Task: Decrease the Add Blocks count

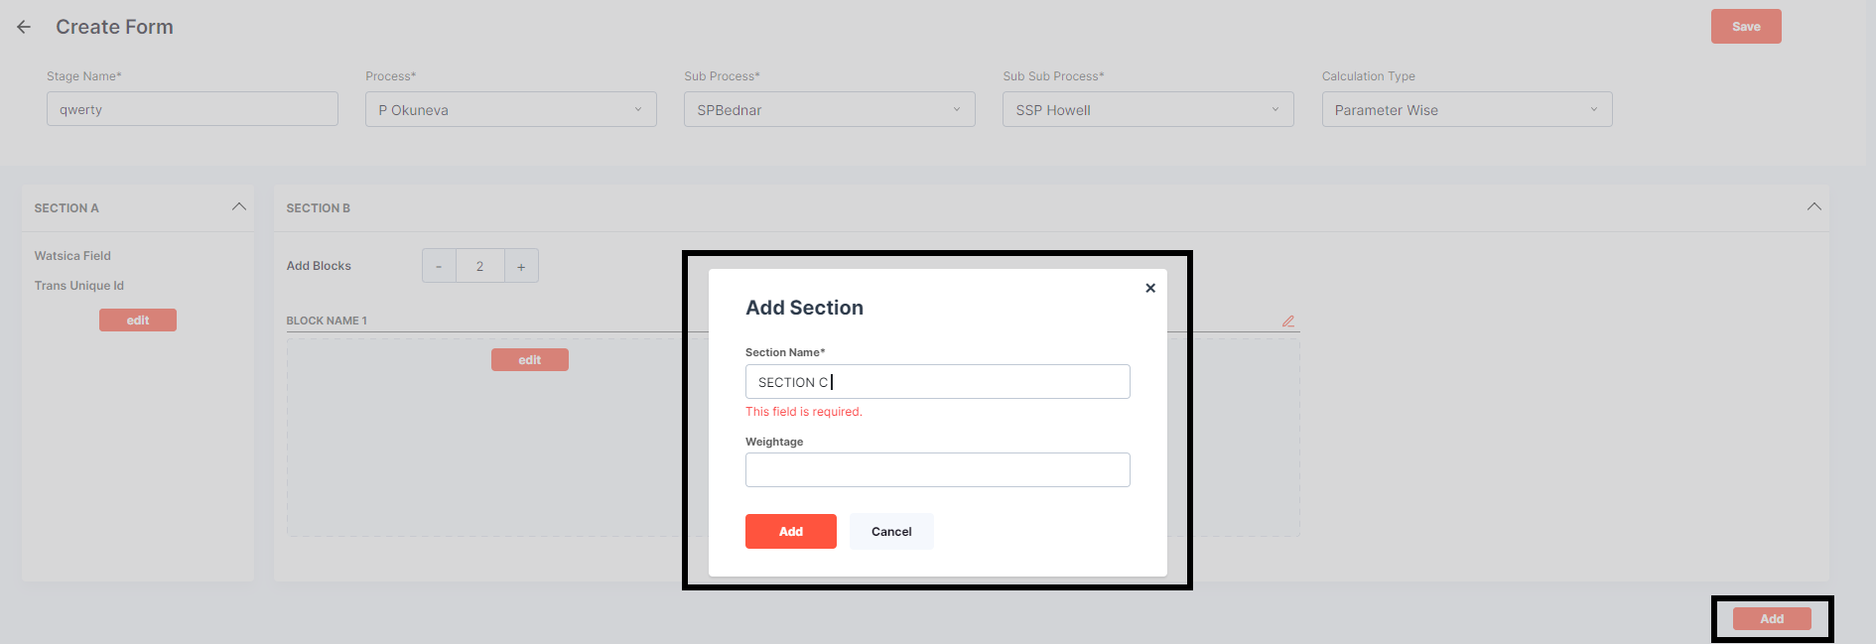Action: click(439, 265)
